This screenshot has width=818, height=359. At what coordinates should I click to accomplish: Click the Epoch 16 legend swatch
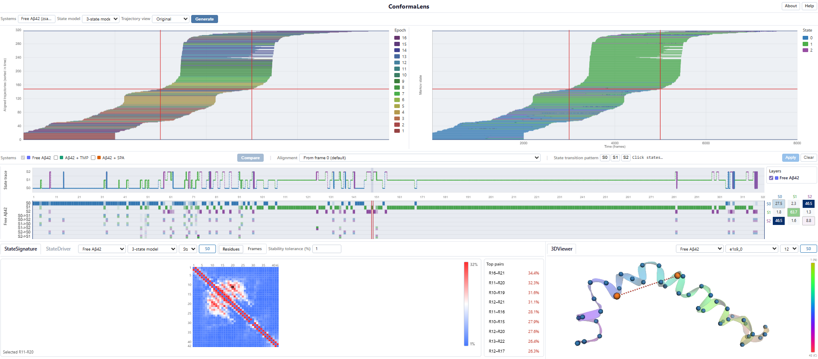pos(397,38)
